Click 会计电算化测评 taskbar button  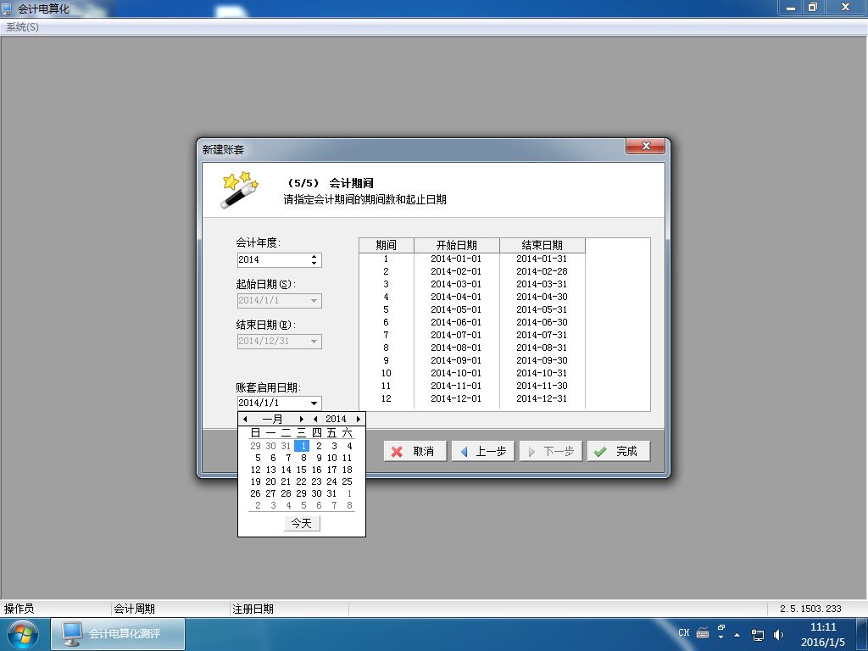(x=118, y=634)
